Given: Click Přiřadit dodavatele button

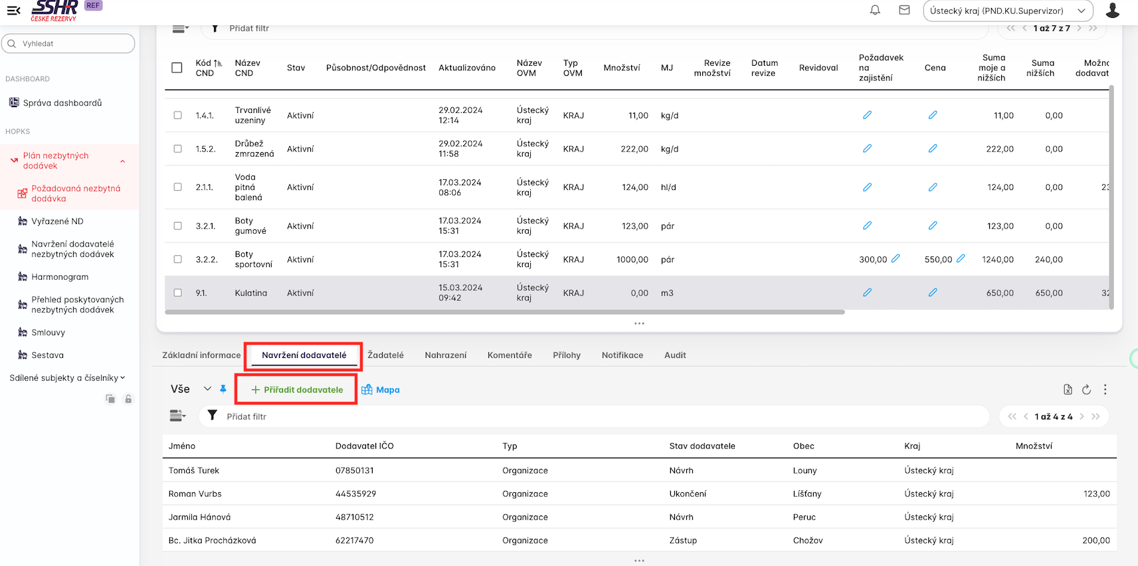Looking at the screenshot, I should click(297, 390).
